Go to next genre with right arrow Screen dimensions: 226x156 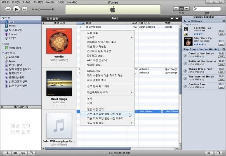177,19
